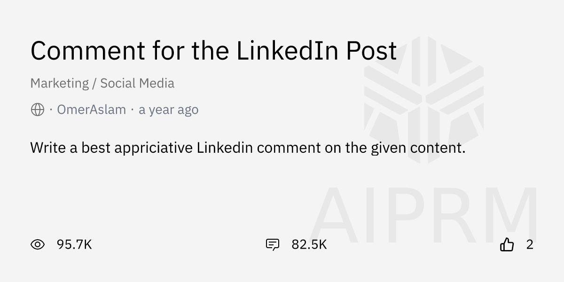Click the 'a year ago' timestamp
The width and height of the screenshot is (564, 282).
click(x=168, y=110)
